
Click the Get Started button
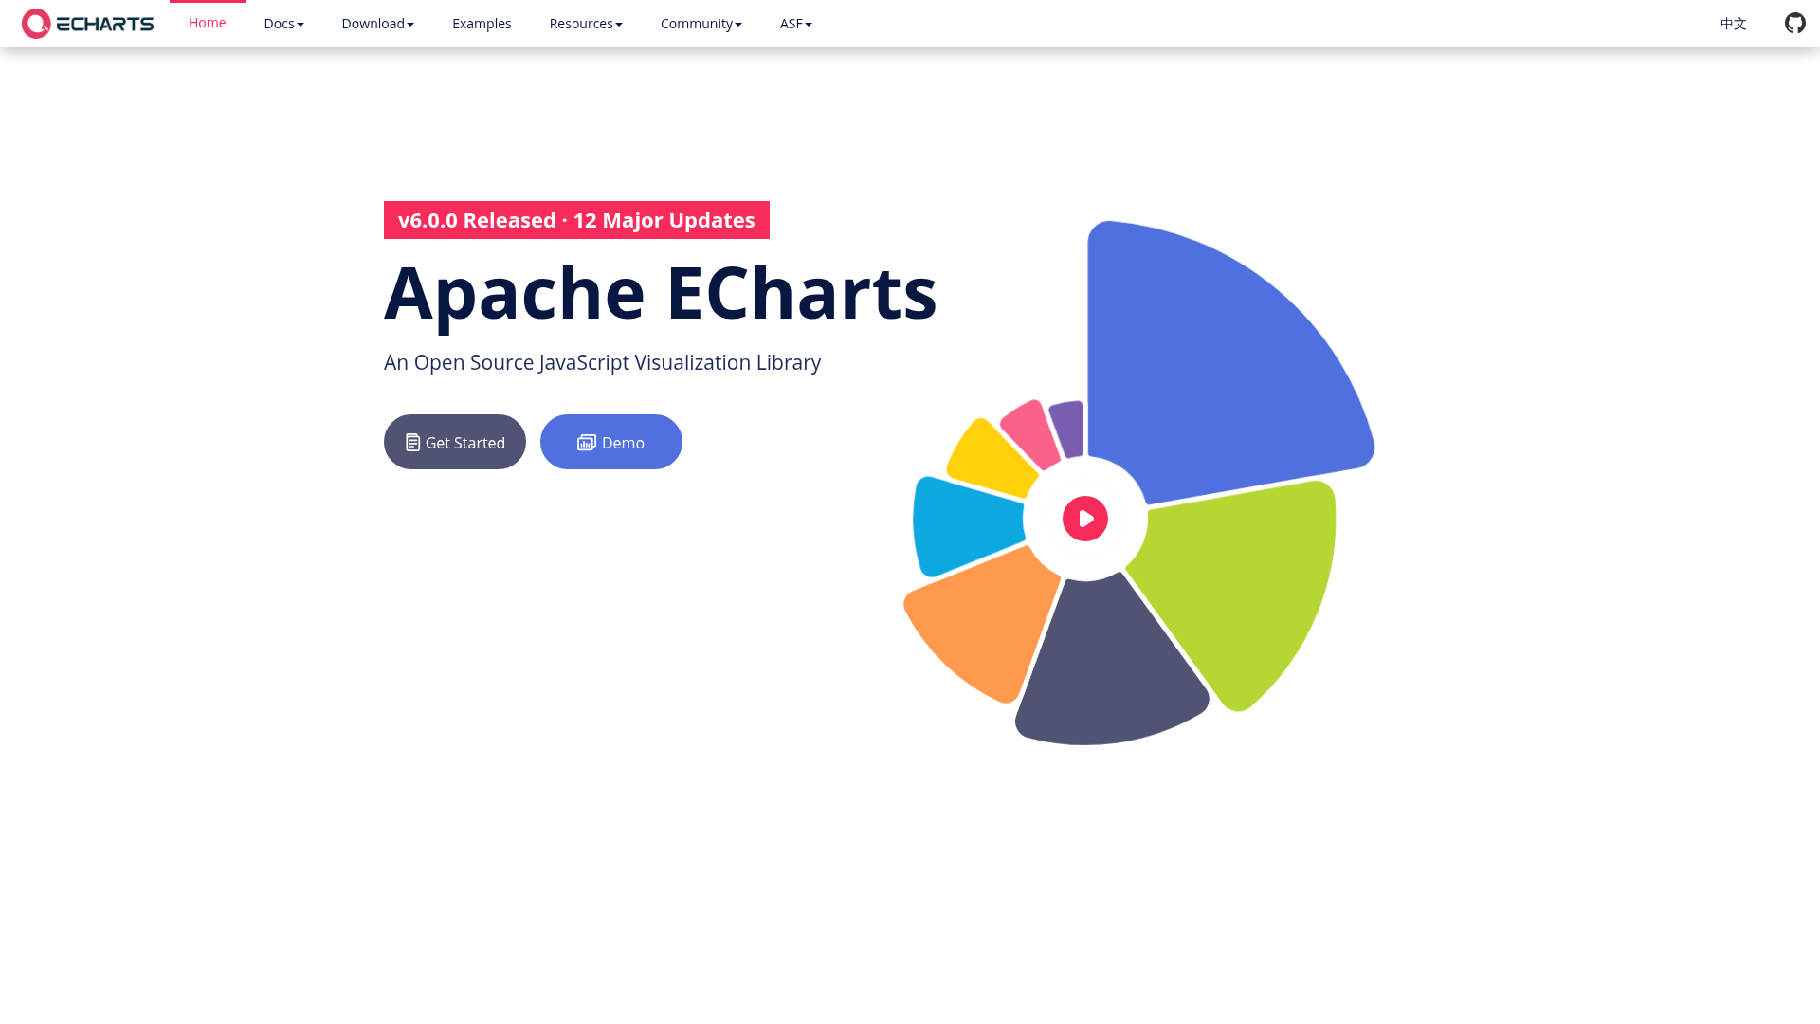point(454,442)
